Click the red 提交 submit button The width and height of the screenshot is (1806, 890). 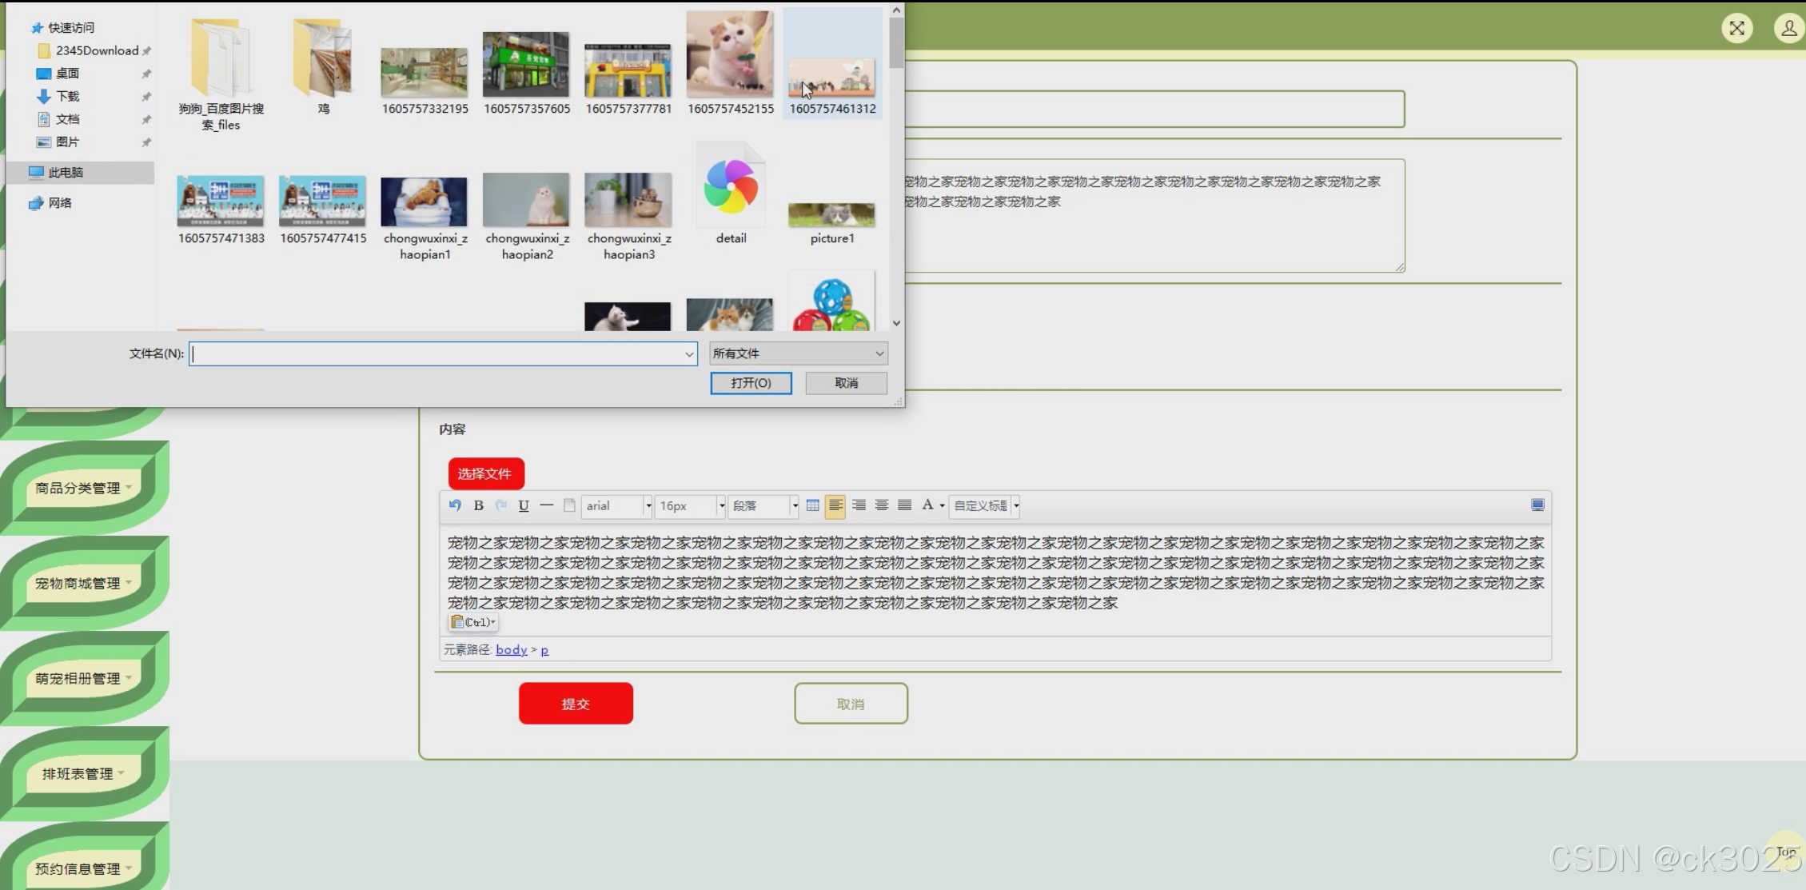pyautogui.click(x=576, y=704)
